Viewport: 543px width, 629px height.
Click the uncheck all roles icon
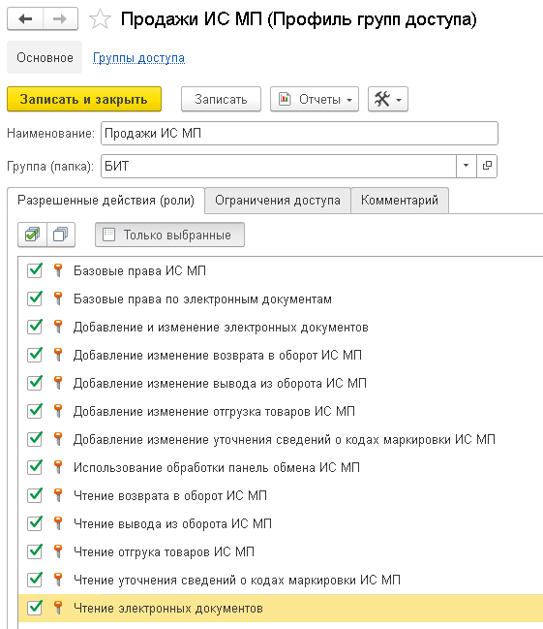click(61, 235)
